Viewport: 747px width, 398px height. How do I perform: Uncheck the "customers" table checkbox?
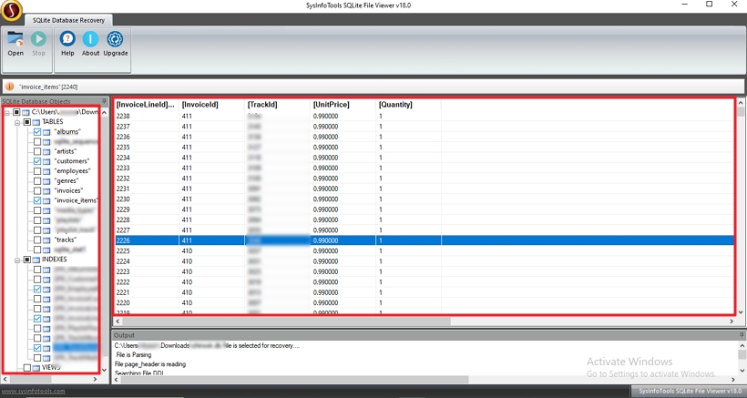[x=37, y=161]
